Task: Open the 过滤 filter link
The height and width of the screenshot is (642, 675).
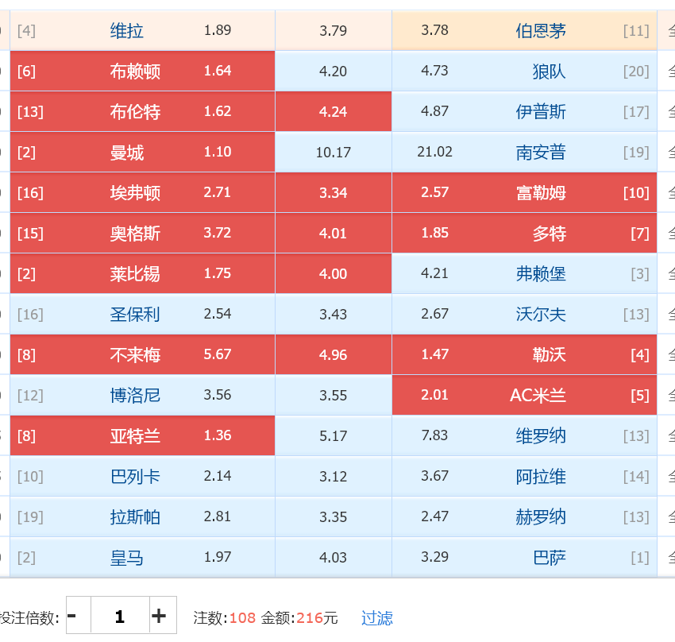Action: point(376,618)
